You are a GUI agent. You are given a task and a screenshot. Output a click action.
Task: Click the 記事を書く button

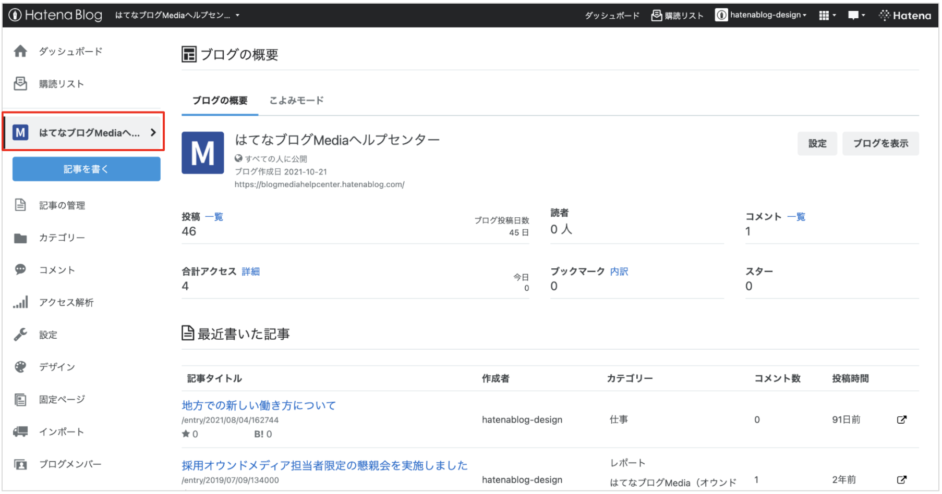point(86,169)
